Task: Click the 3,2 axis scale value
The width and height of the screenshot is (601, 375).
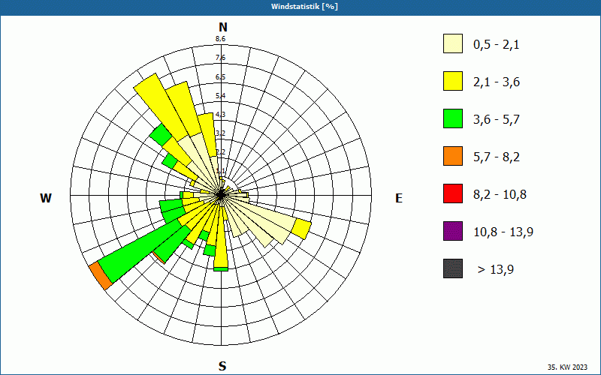Action: 220,133
